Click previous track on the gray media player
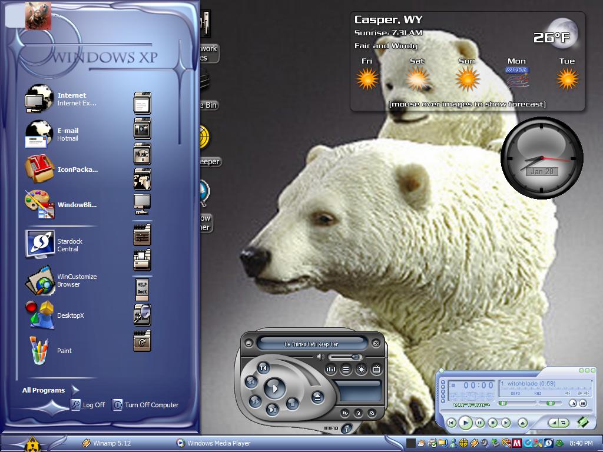This screenshot has height=452, width=603. [x=263, y=368]
